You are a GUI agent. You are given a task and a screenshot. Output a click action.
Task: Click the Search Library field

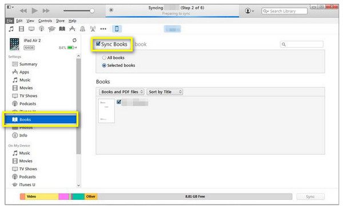click(284, 11)
